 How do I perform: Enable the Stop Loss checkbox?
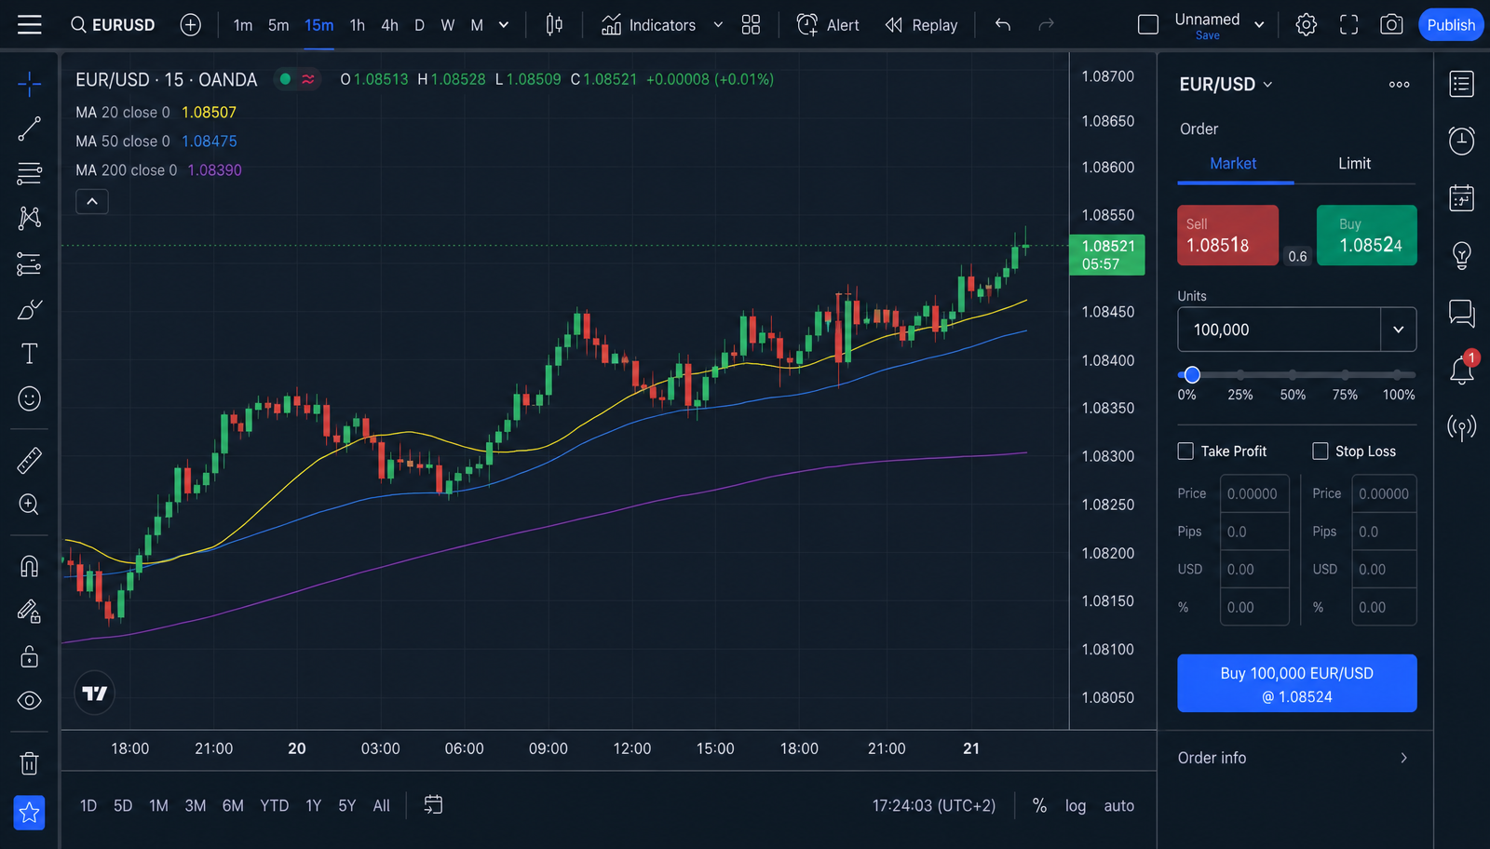tap(1321, 451)
